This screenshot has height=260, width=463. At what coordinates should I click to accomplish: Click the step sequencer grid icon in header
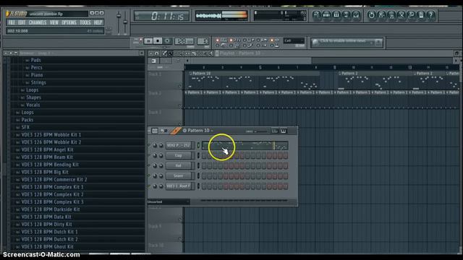click(155, 131)
